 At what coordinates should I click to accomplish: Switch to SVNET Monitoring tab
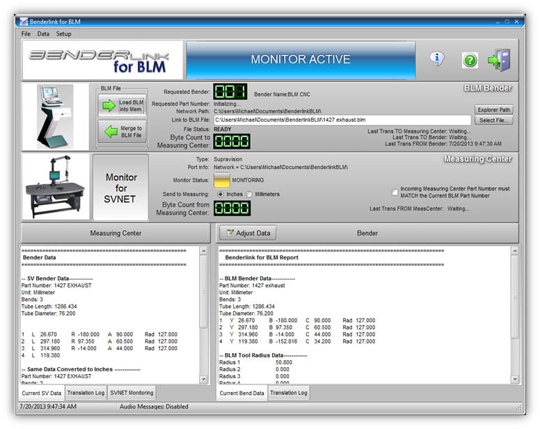(132, 393)
